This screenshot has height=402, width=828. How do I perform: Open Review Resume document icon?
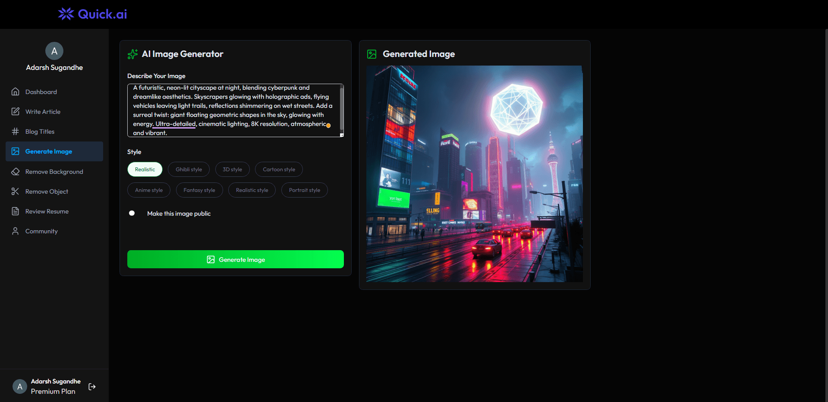(15, 211)
